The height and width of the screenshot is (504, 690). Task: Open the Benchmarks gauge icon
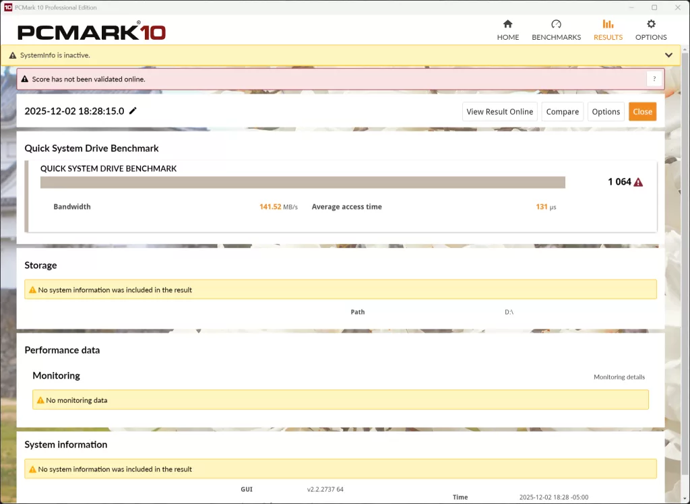click(x=556, y=24)
